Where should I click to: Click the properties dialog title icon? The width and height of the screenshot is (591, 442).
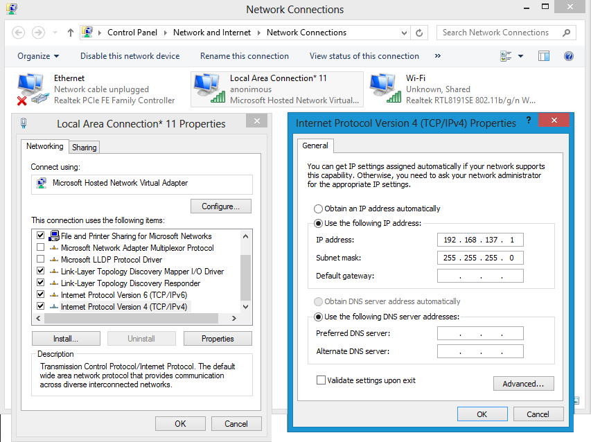(x=24, y=123)
